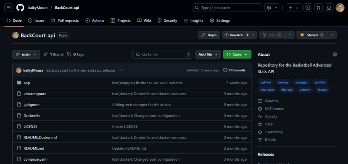Open the Dockerfile file
Viewport: 348px width, 164px height.
point(32,116)
